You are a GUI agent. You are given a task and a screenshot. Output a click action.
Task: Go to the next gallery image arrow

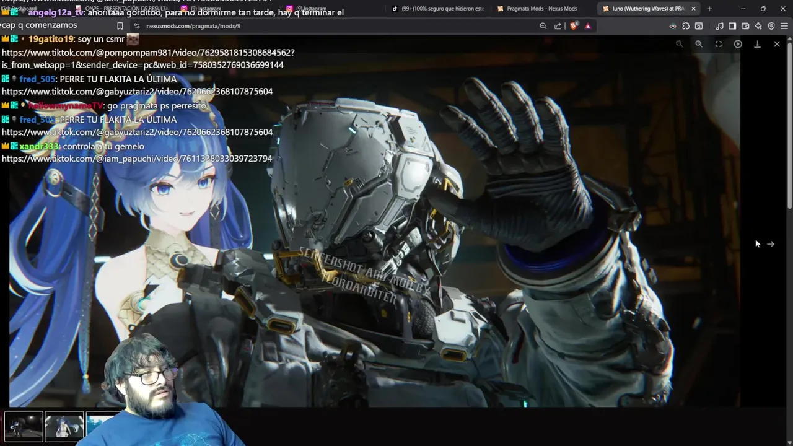pyautogui.click(x=771, y=244)
